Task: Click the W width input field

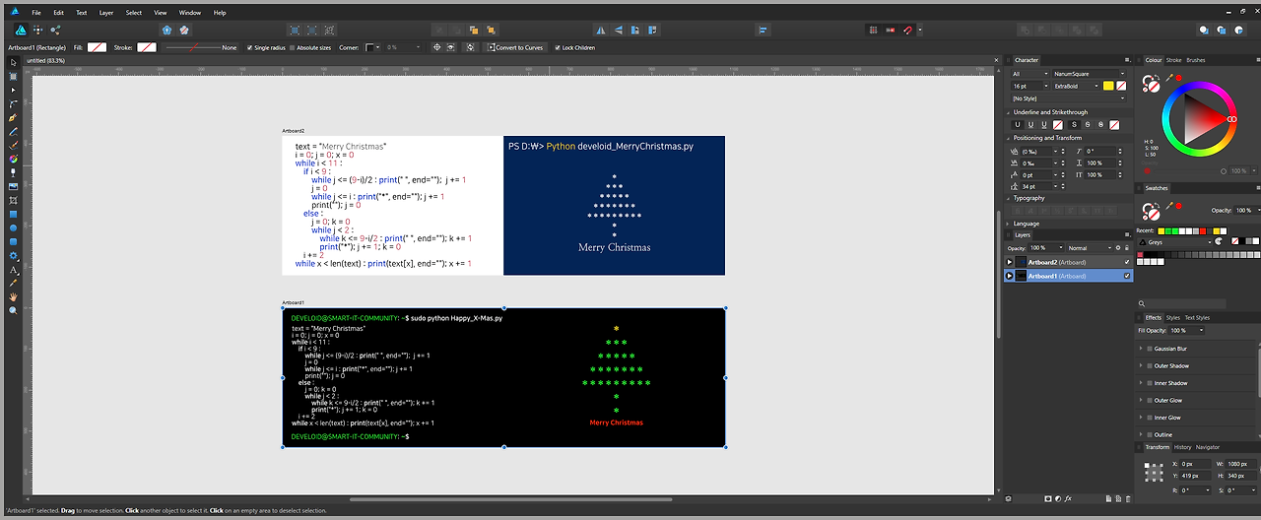Action: [x=1240, y=464]
